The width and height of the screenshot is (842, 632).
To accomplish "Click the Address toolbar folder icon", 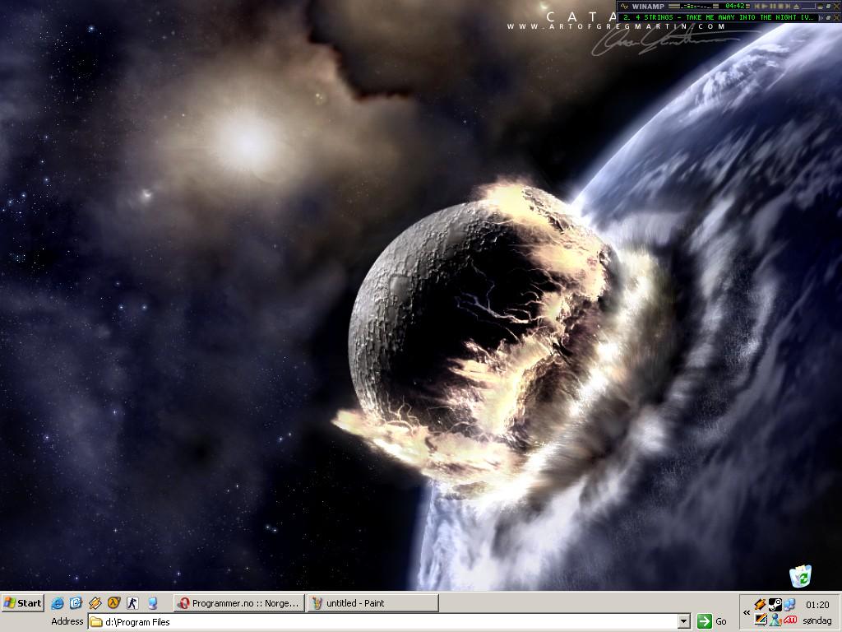I will (96, 622).
